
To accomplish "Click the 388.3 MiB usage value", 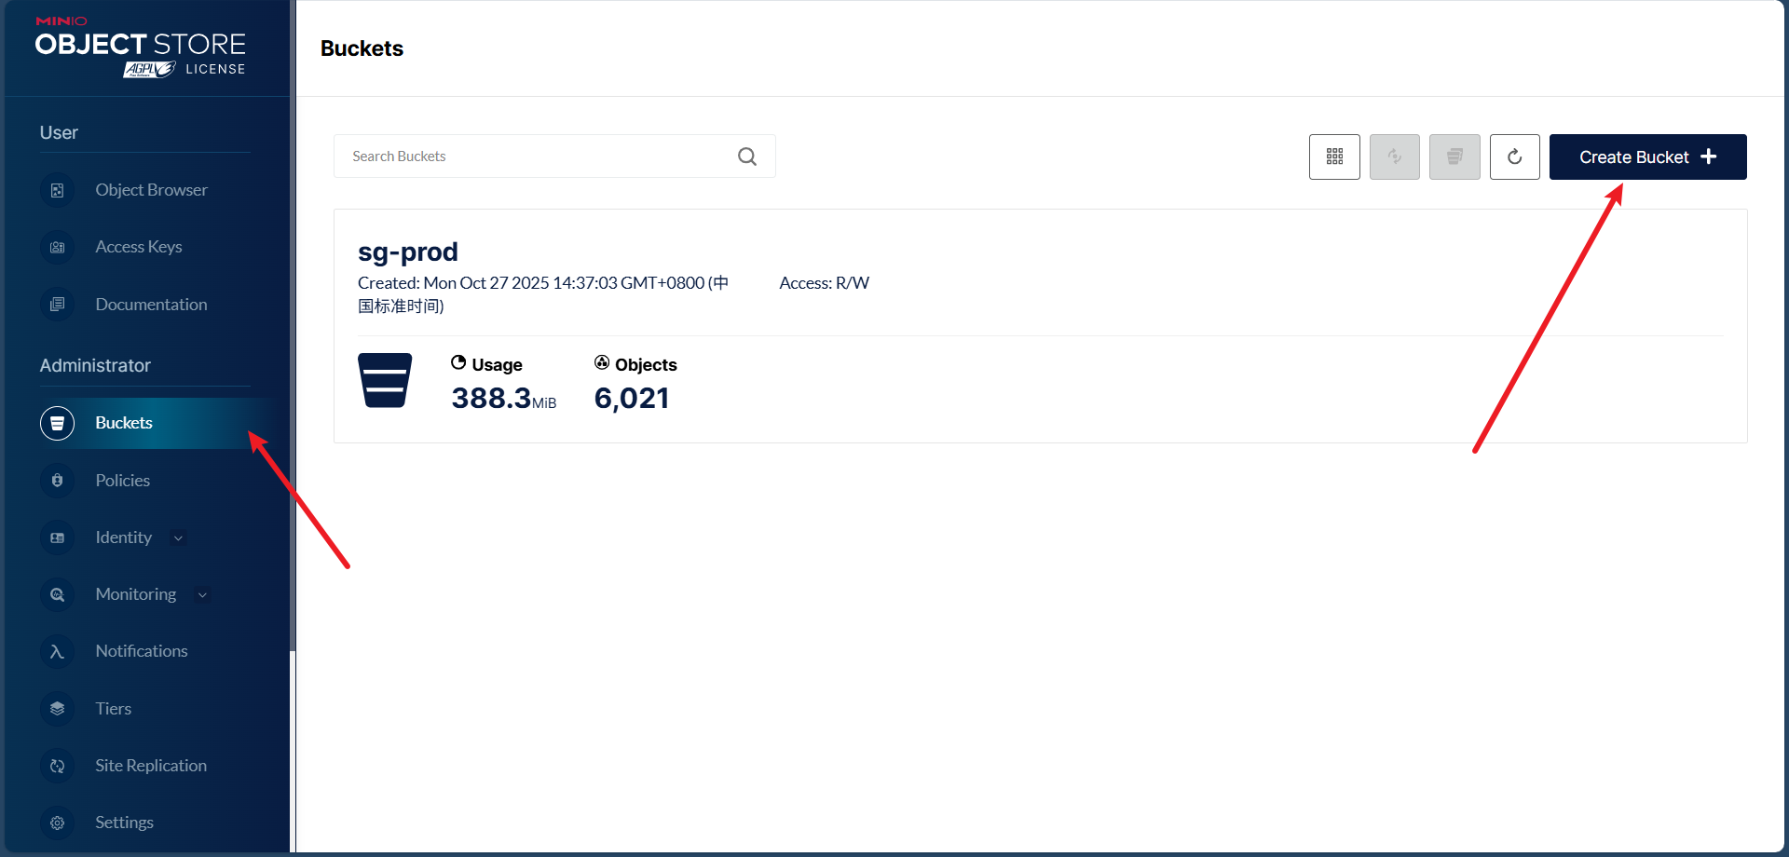I will 503,399.
